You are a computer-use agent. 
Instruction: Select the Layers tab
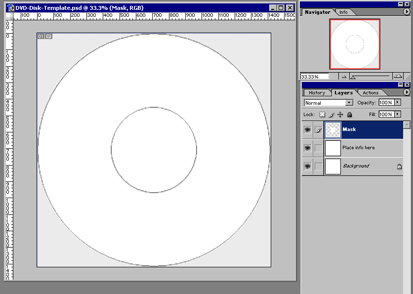click(x=343, y=93)
